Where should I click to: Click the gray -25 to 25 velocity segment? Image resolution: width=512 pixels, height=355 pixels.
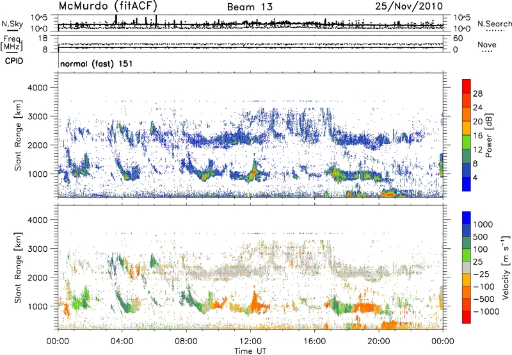(x=467, y=267)
